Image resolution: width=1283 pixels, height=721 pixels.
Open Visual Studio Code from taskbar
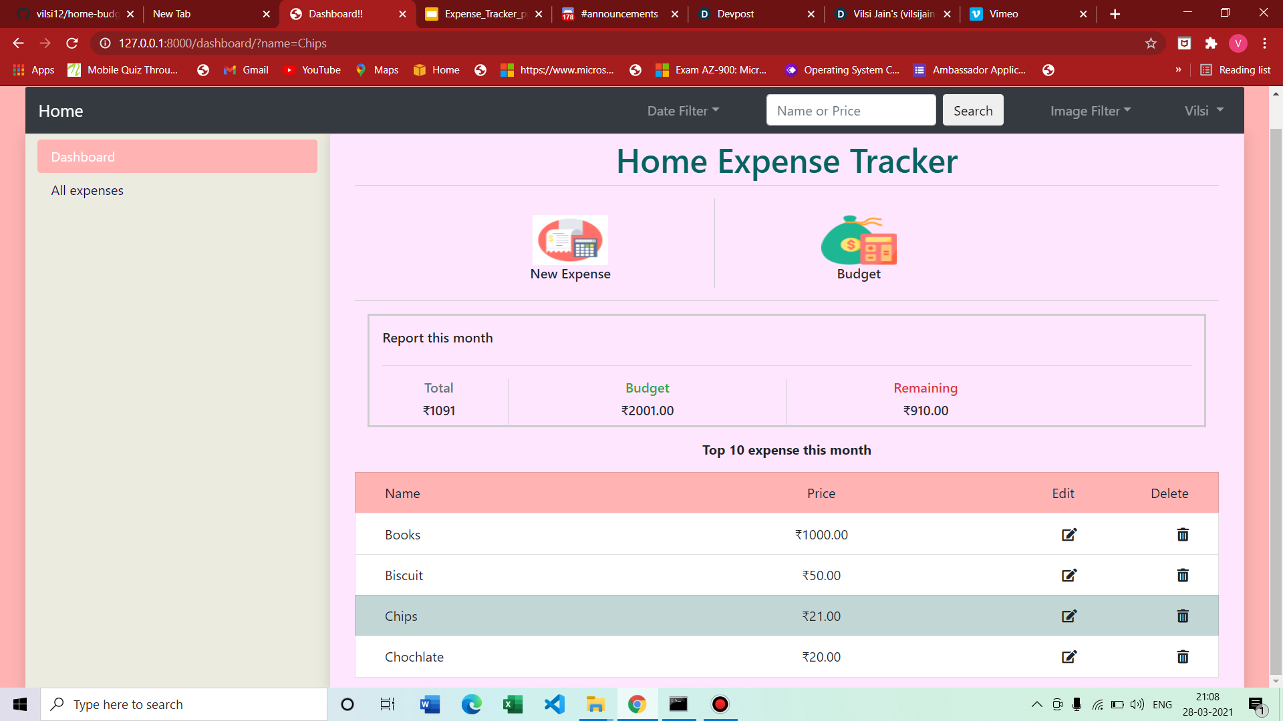point(554,704)
